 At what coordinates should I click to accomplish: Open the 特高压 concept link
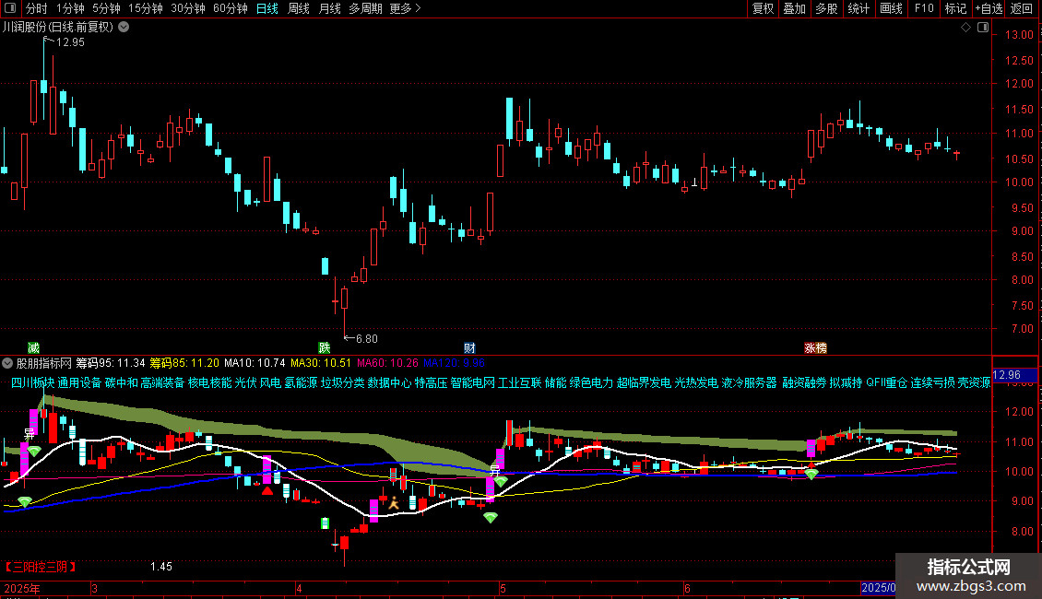(431, 382)
